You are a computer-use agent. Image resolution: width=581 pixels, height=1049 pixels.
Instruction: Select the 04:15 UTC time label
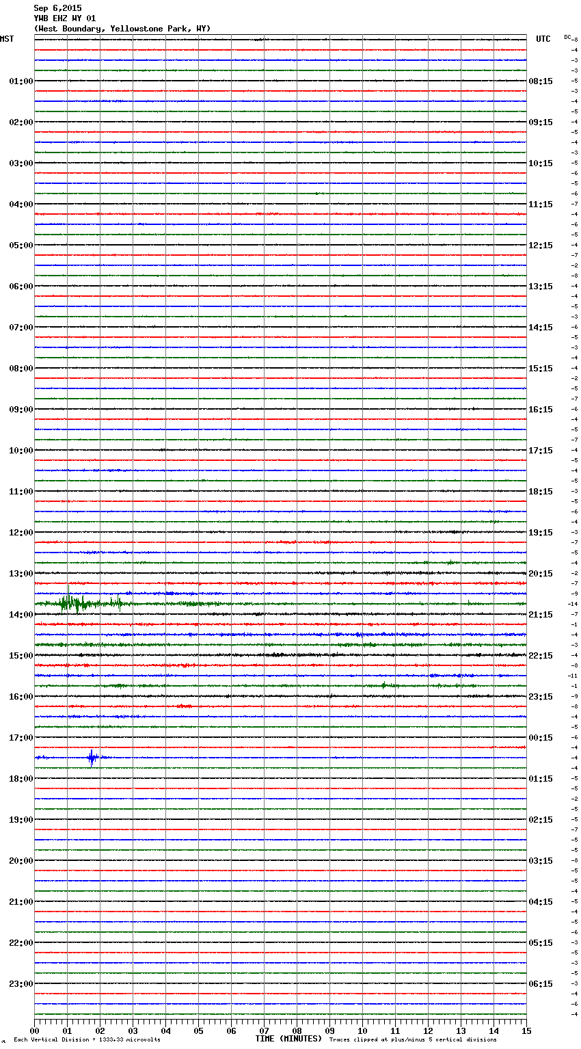point(541,902)
